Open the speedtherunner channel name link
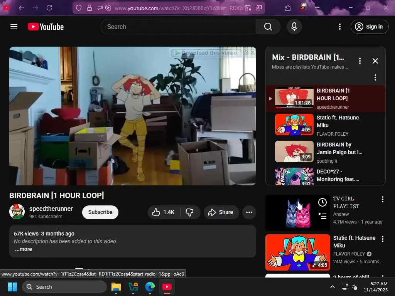This screenshot has height=296, width=395. coord(51,209)
